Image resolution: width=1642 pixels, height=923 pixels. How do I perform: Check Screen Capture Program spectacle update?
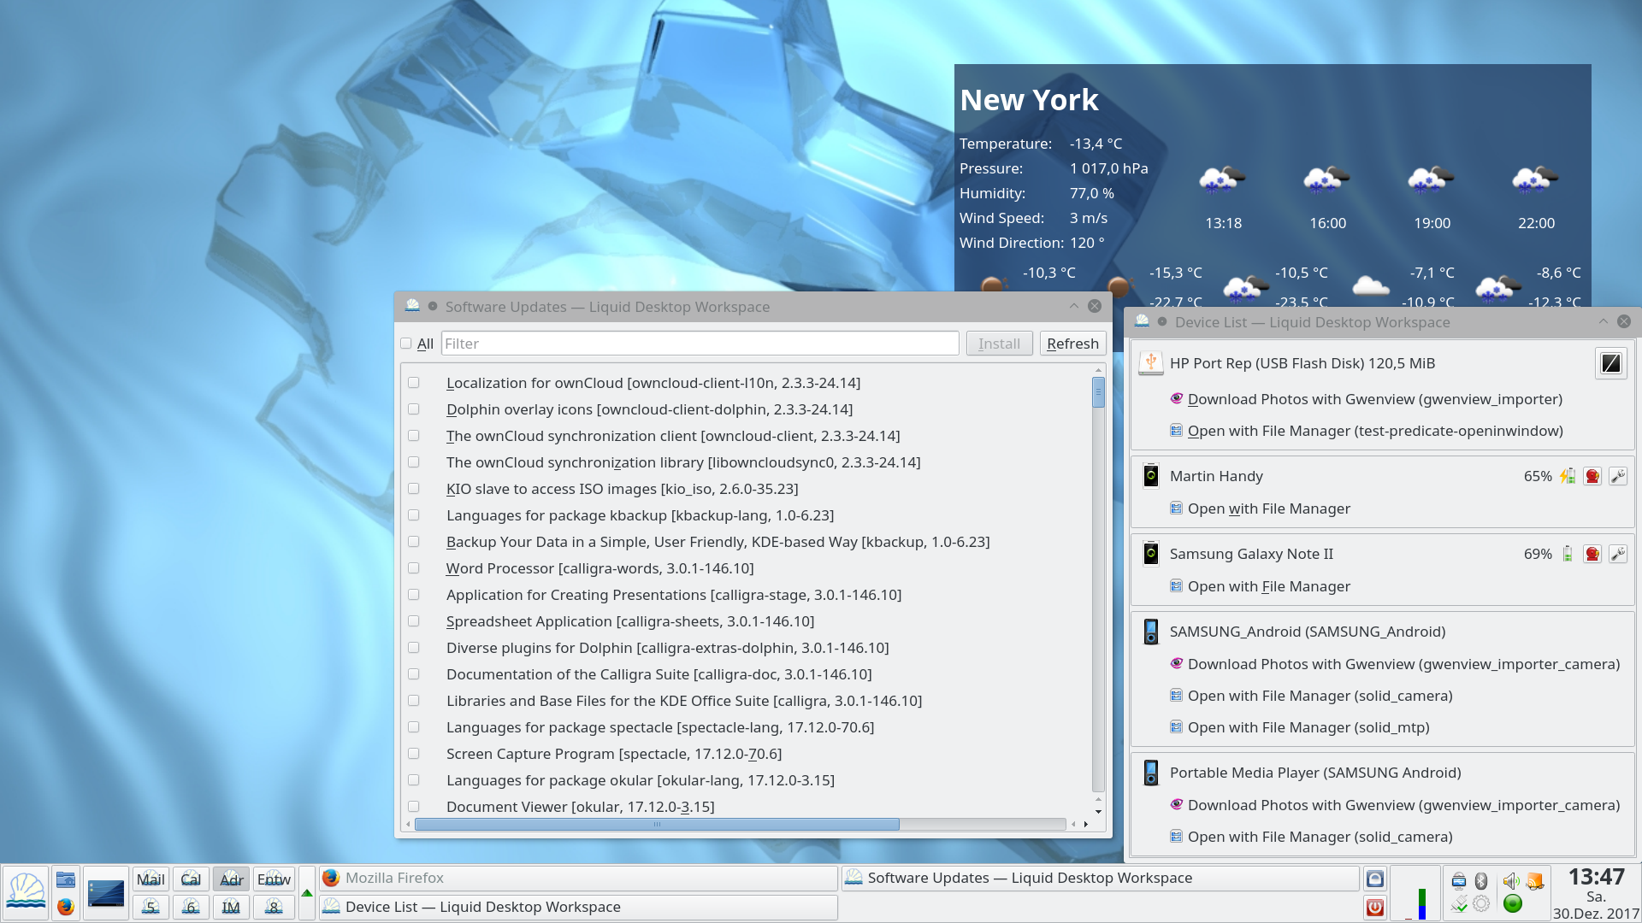414,754
